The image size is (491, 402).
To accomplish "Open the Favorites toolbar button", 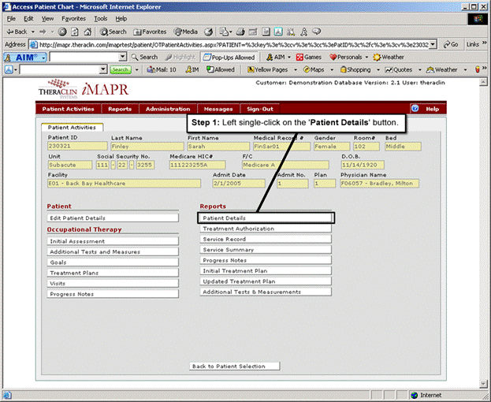I will tap(149, 32).
